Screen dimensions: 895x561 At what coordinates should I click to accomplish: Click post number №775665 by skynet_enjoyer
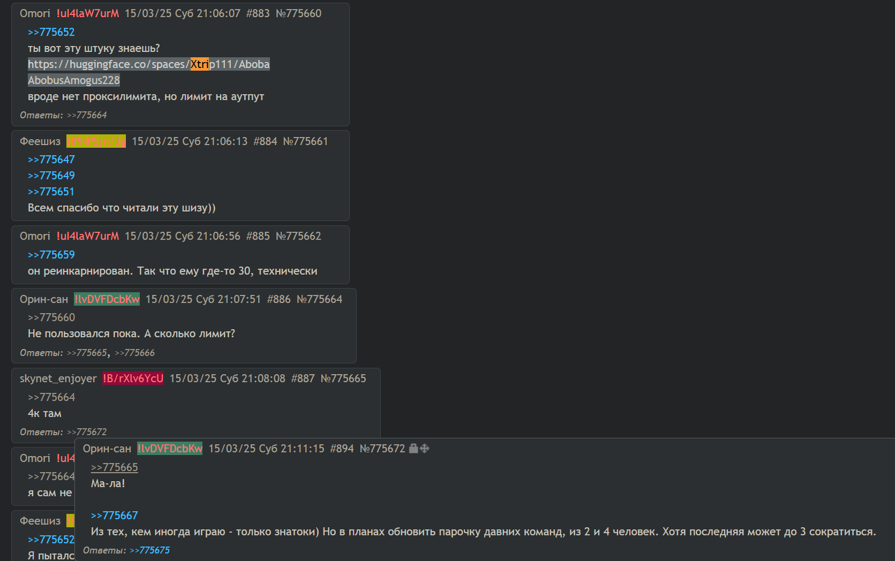click(x=343, y=378)
